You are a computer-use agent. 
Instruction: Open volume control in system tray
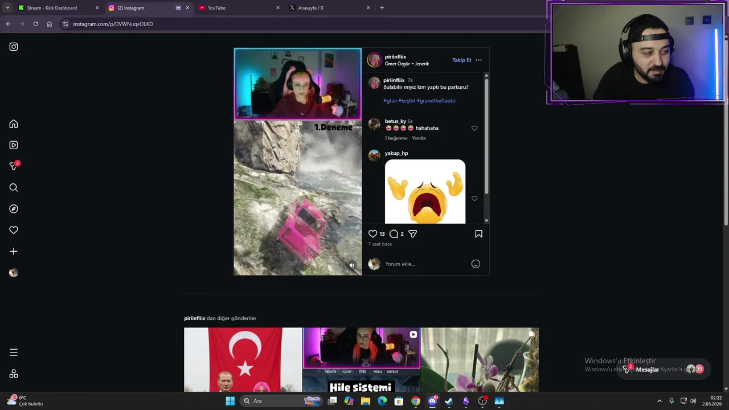693,401
